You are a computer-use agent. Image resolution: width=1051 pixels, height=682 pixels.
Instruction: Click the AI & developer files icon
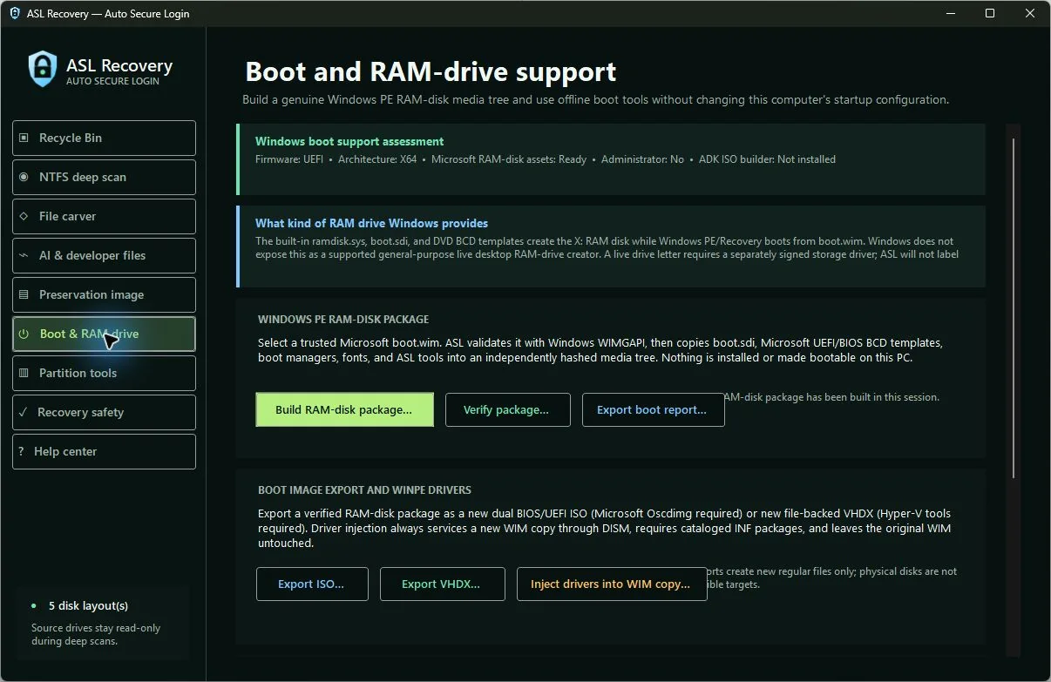coord(24,255)
